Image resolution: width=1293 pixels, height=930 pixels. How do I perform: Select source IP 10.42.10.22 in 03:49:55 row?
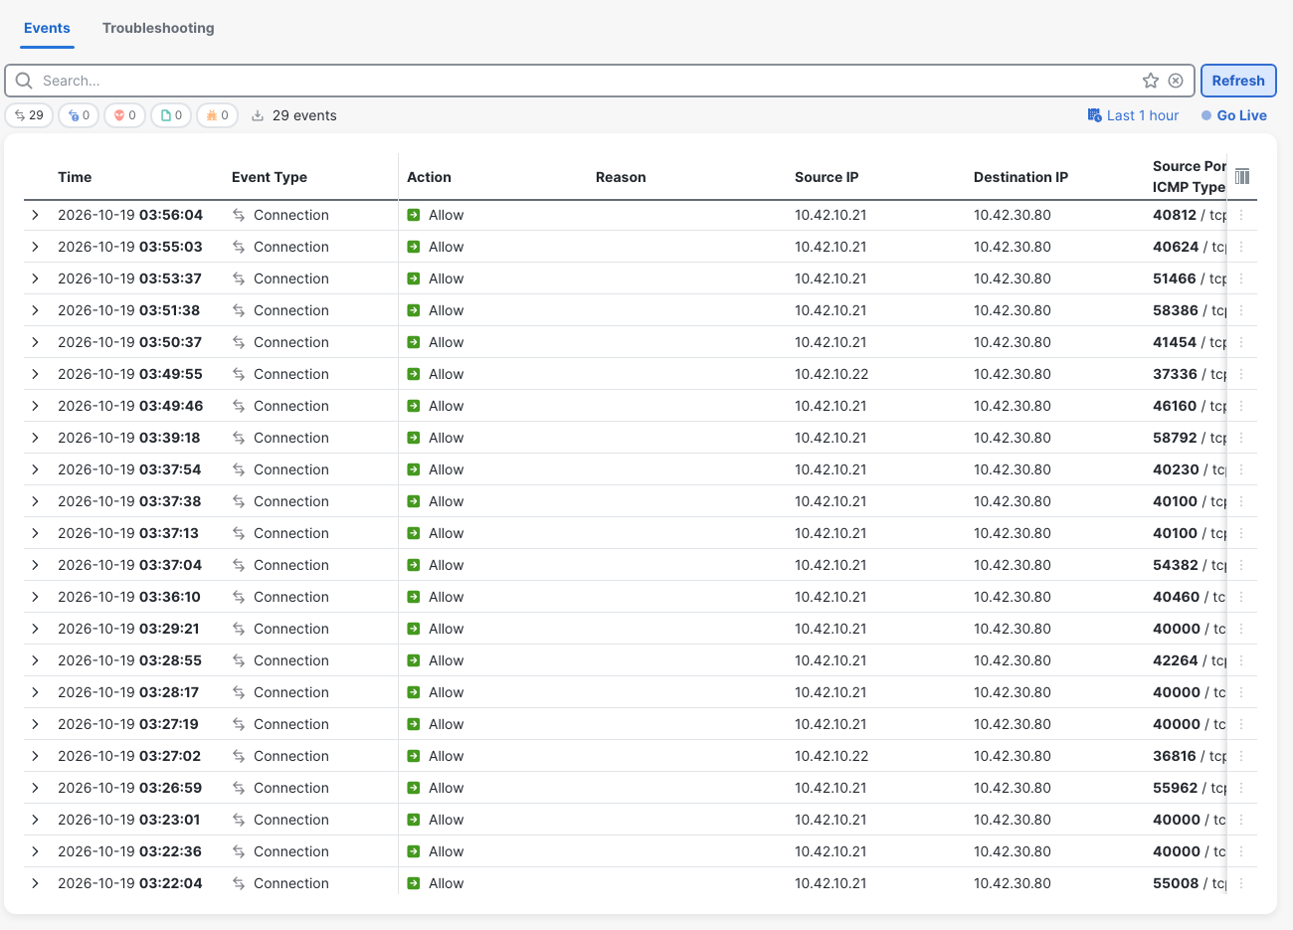(831, 374)
